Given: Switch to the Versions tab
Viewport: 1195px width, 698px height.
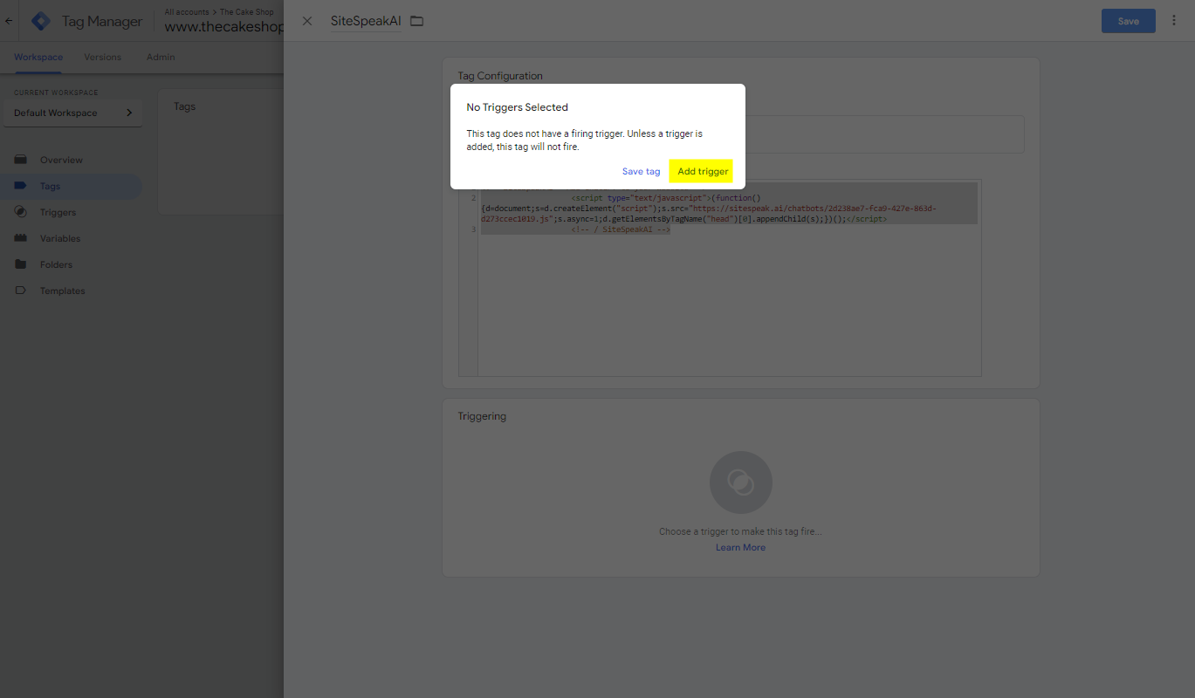Looking at the screenshot, I should [x=102, y=57].
